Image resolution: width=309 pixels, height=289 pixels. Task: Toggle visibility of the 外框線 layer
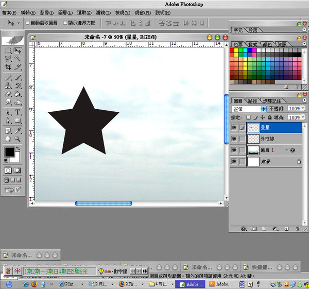[234, 139]
